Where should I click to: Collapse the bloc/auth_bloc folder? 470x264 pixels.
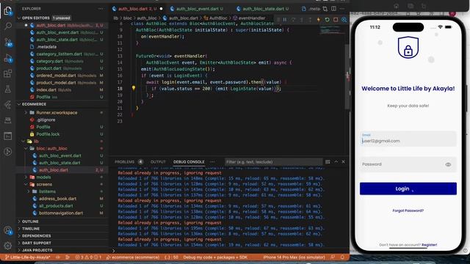(x=26, y=148)
